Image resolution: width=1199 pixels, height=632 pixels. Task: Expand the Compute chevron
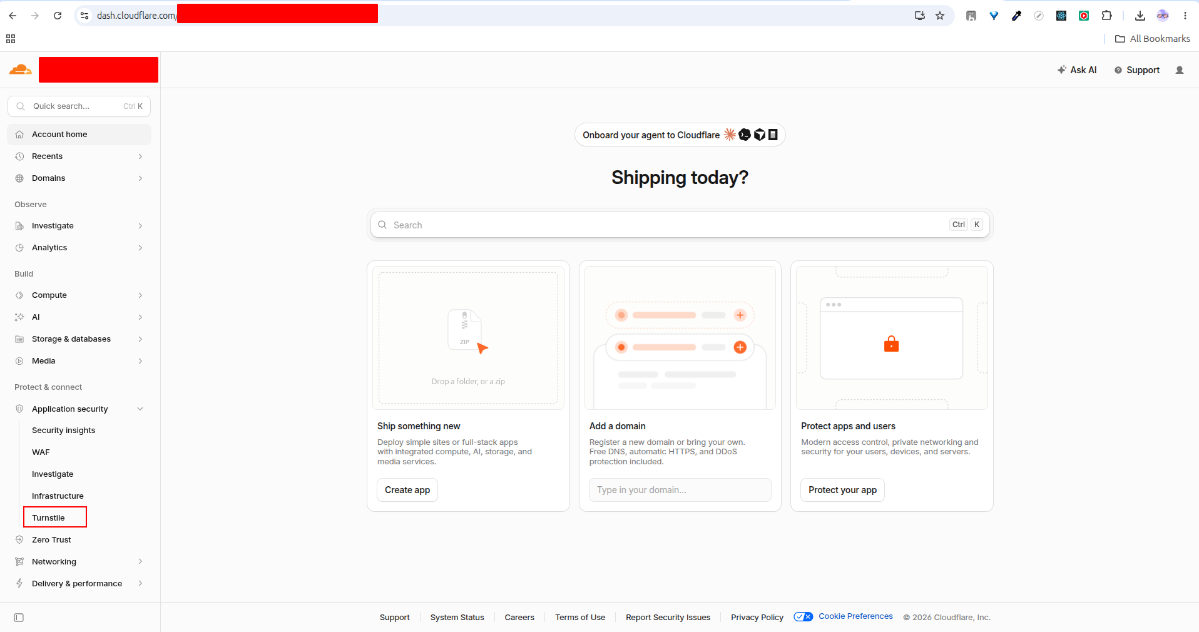(x=140, y=295)
